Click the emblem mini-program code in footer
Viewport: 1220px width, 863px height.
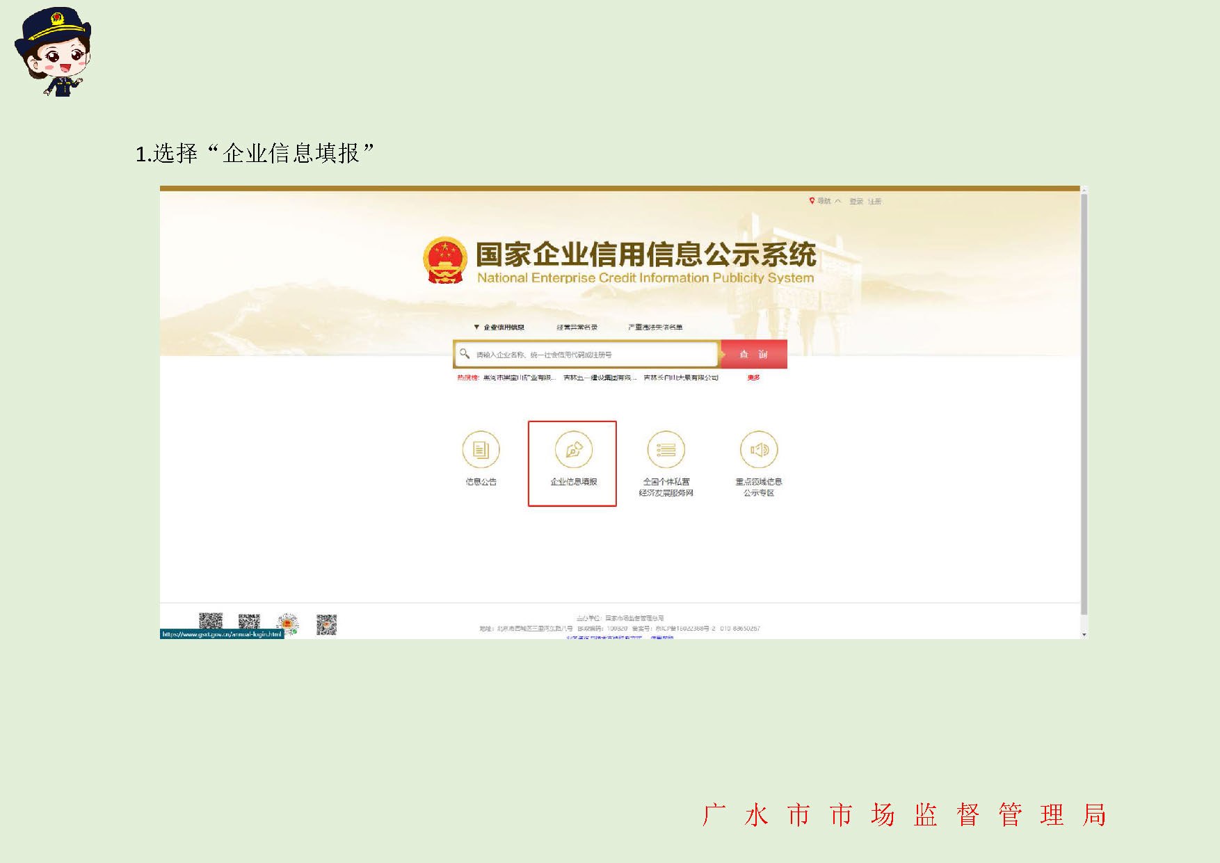pos(288,624)
